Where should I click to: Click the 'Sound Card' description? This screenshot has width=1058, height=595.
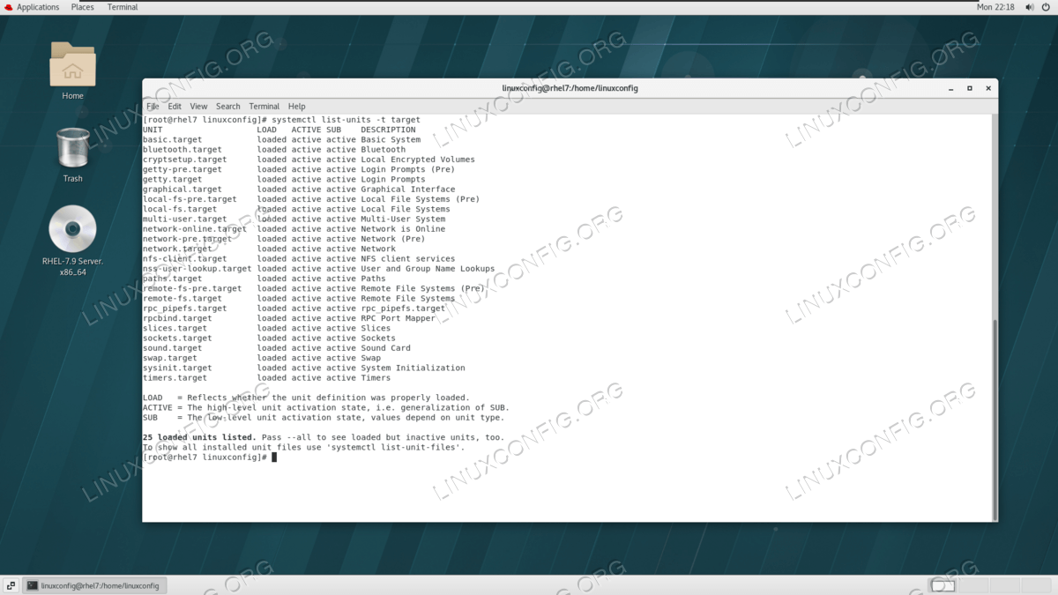coord(385,348)
